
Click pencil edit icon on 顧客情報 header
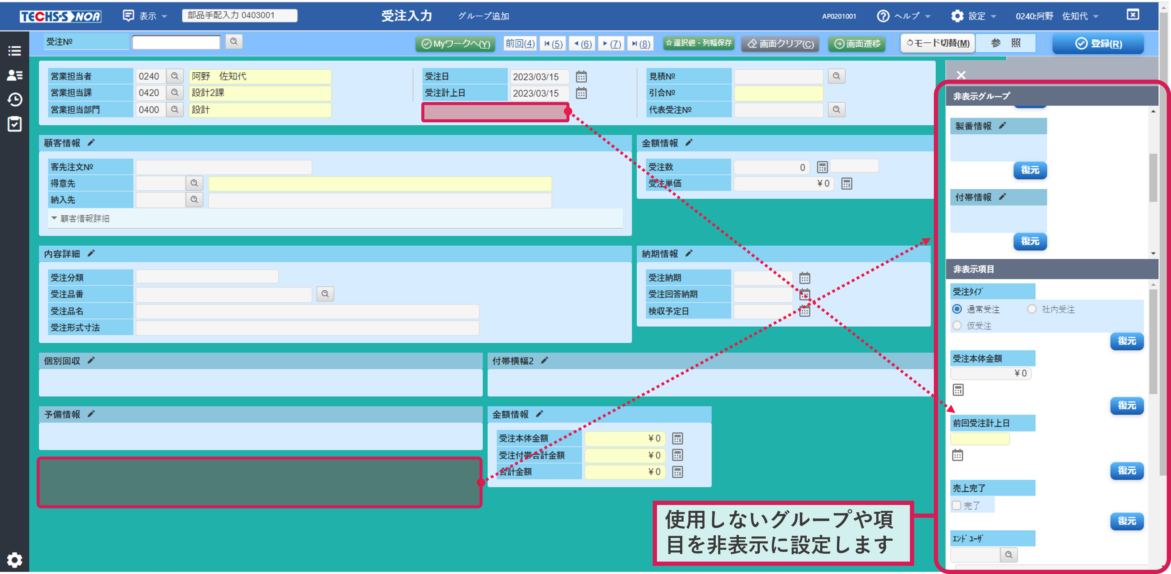coord(91,143)
